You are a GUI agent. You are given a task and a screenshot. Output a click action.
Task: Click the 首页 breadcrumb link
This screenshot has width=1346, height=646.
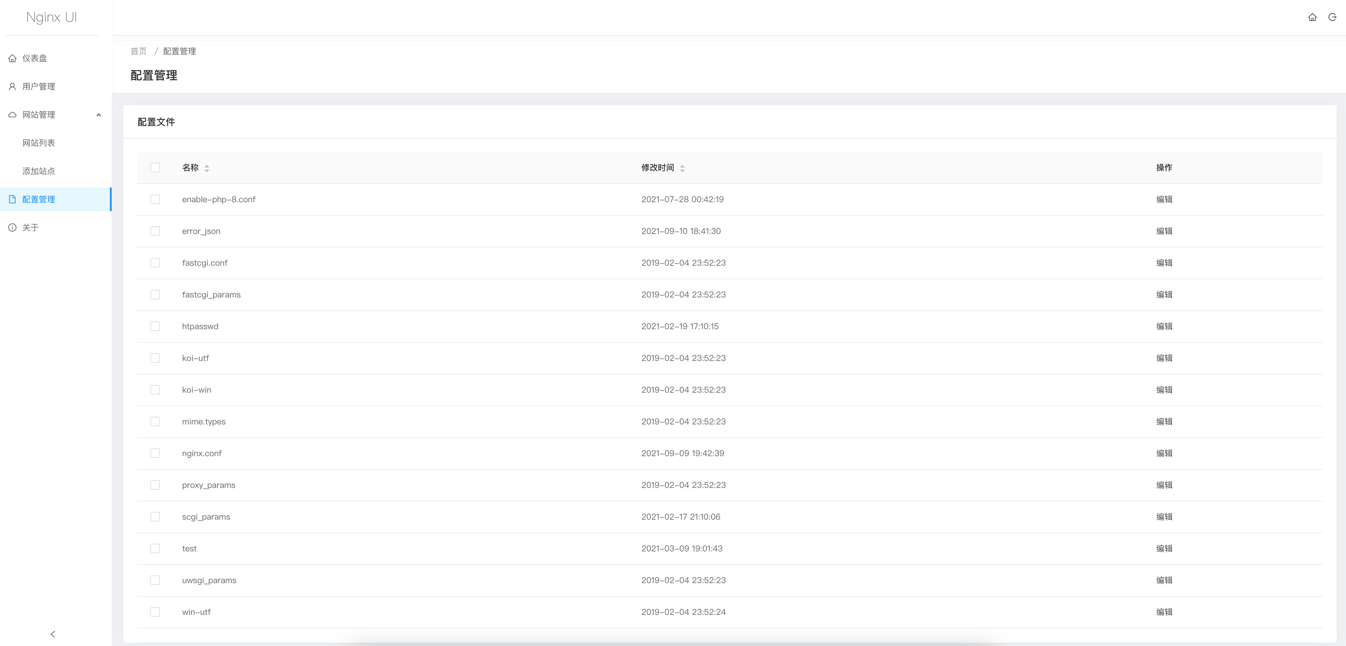click(x=138, y=51)
